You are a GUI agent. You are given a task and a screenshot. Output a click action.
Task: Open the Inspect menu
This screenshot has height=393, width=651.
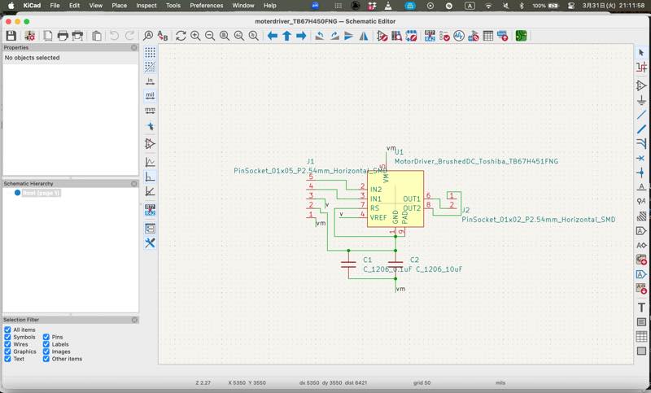point(146,6)
